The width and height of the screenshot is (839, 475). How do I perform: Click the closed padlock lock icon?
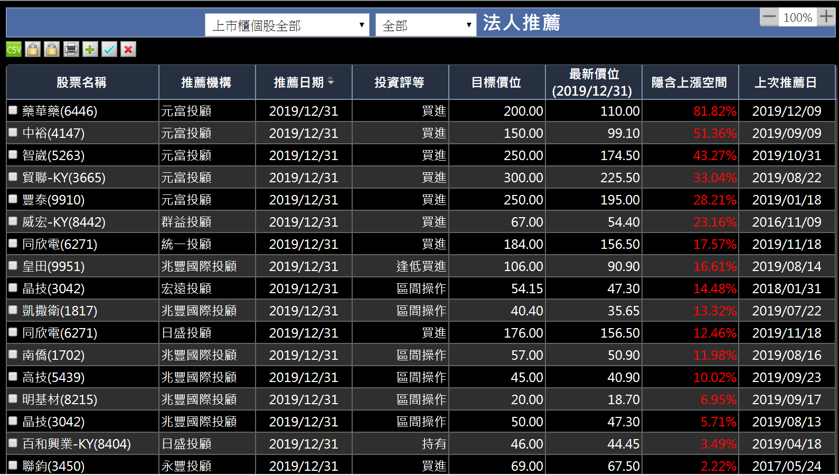click(33, 50)
